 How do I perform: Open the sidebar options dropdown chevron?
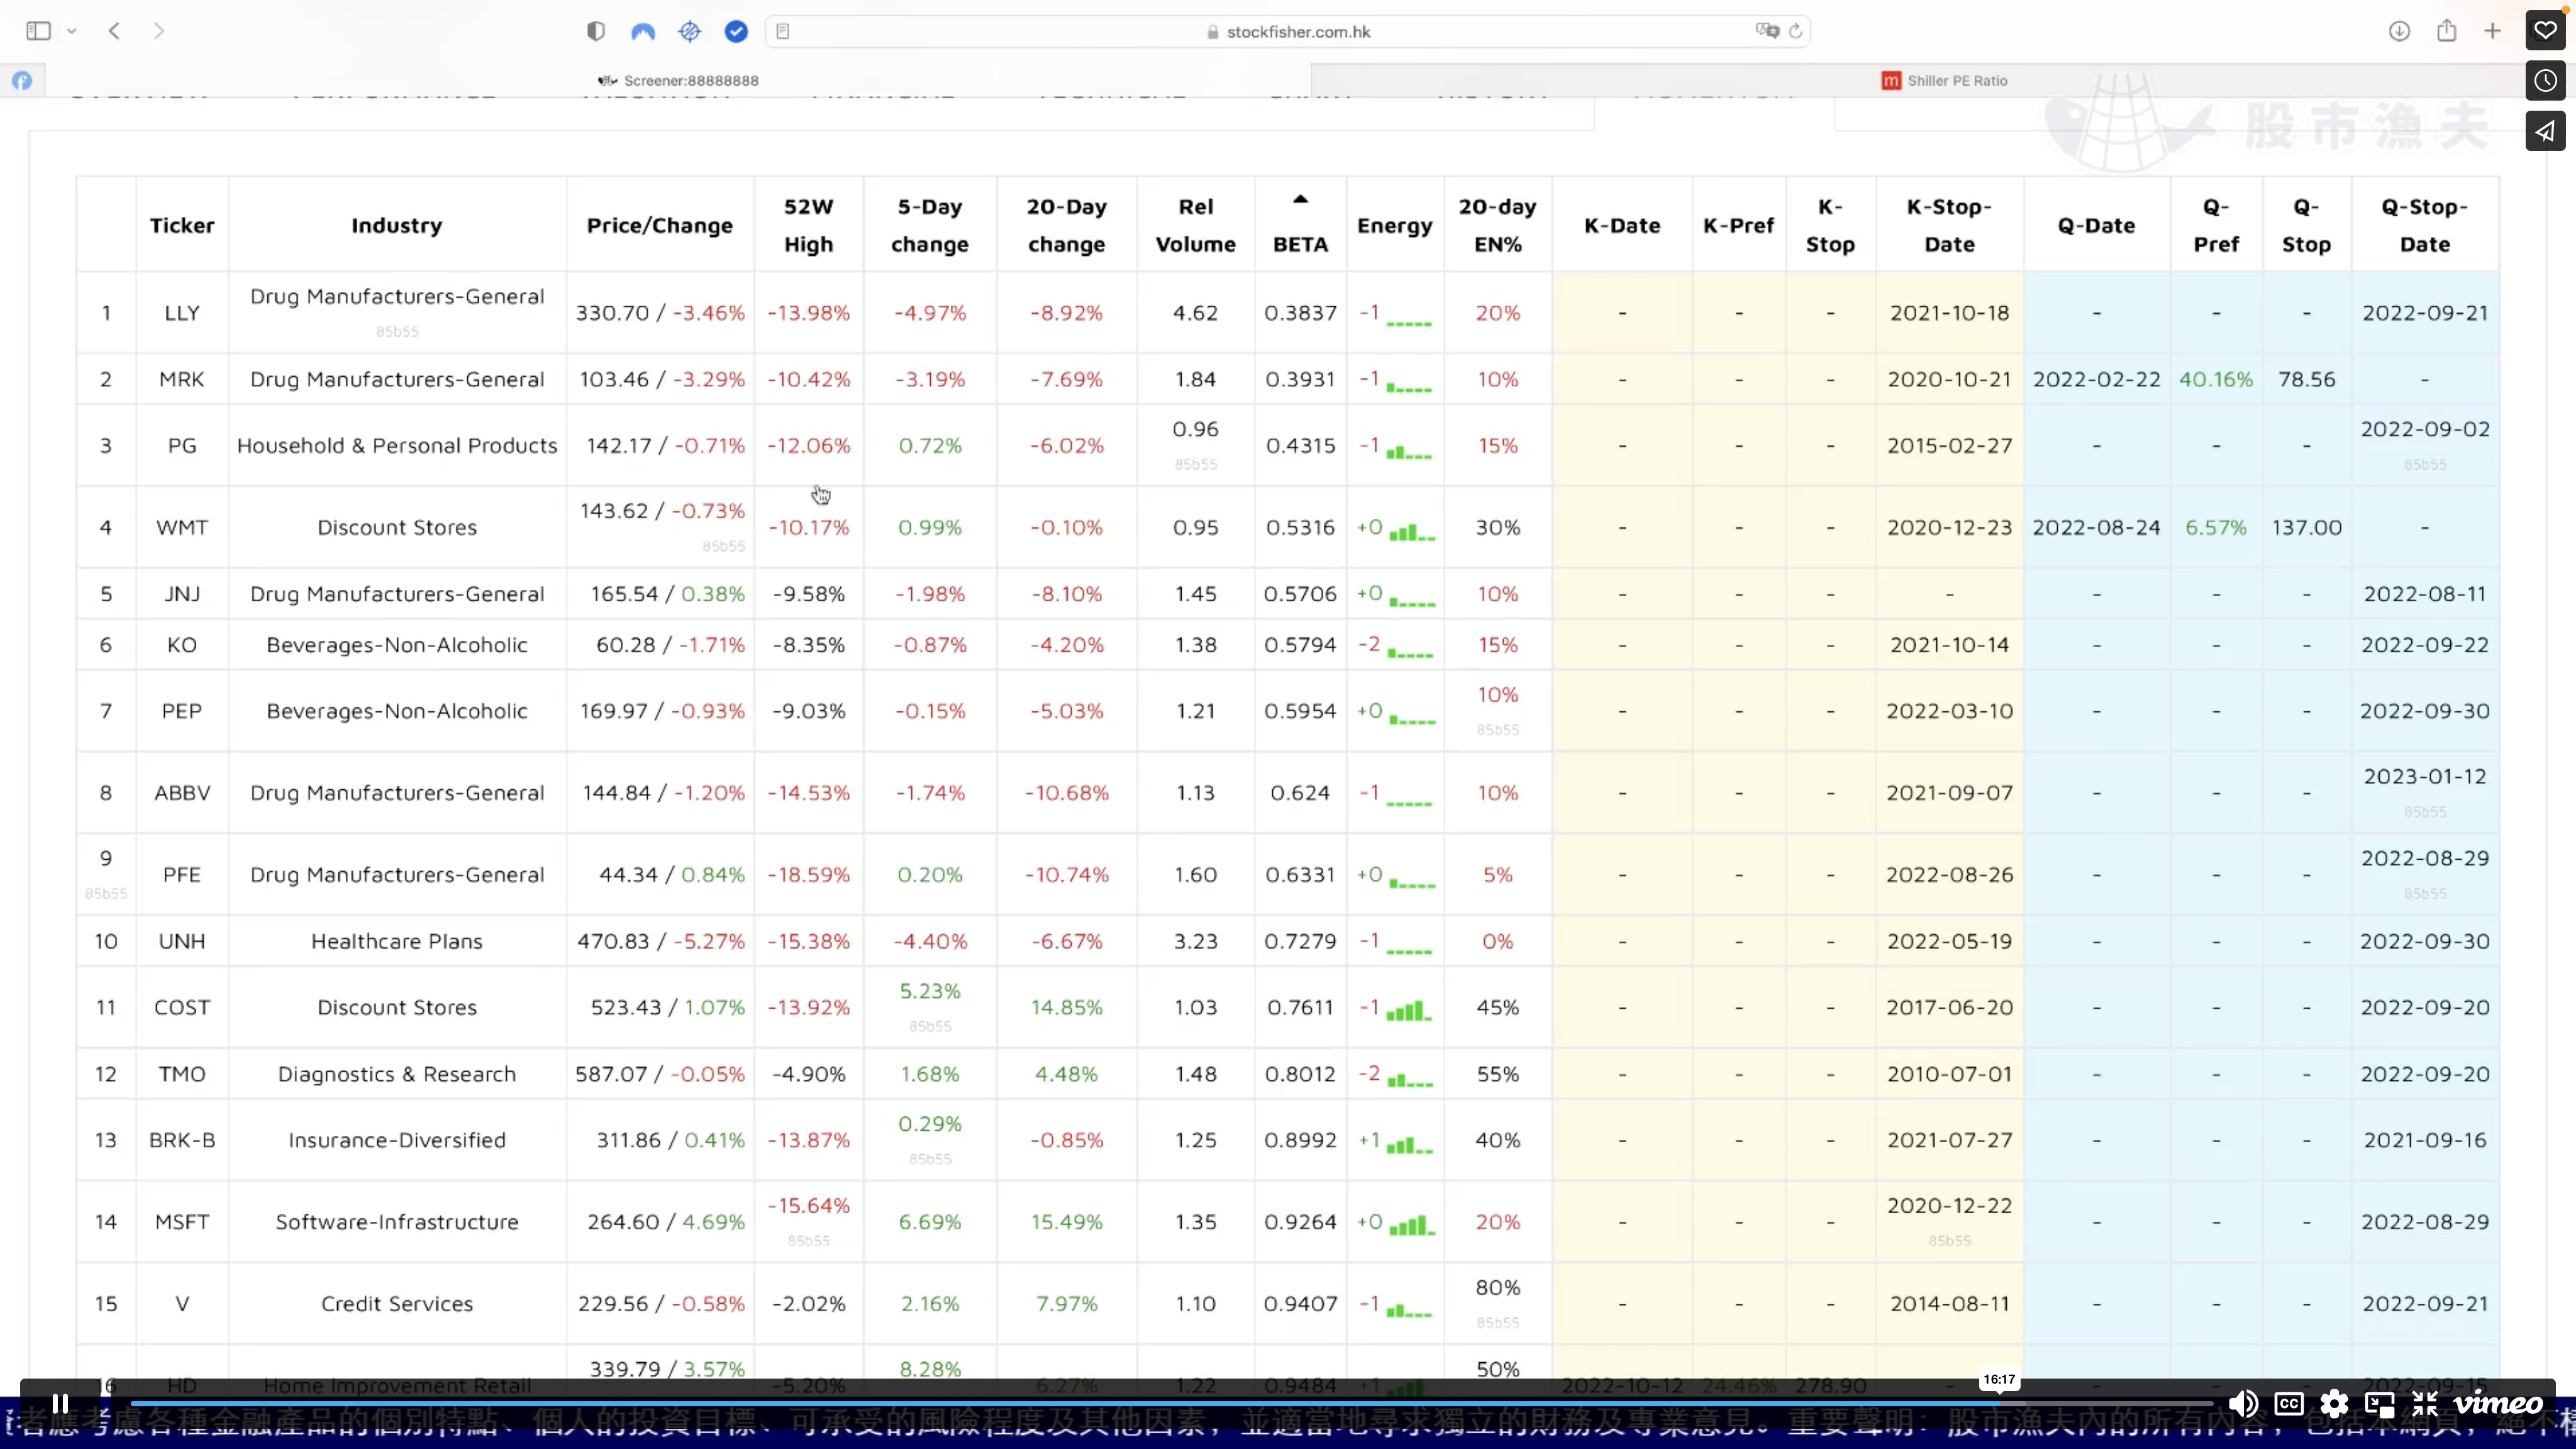pyautogui.click(x=72, y=31)
